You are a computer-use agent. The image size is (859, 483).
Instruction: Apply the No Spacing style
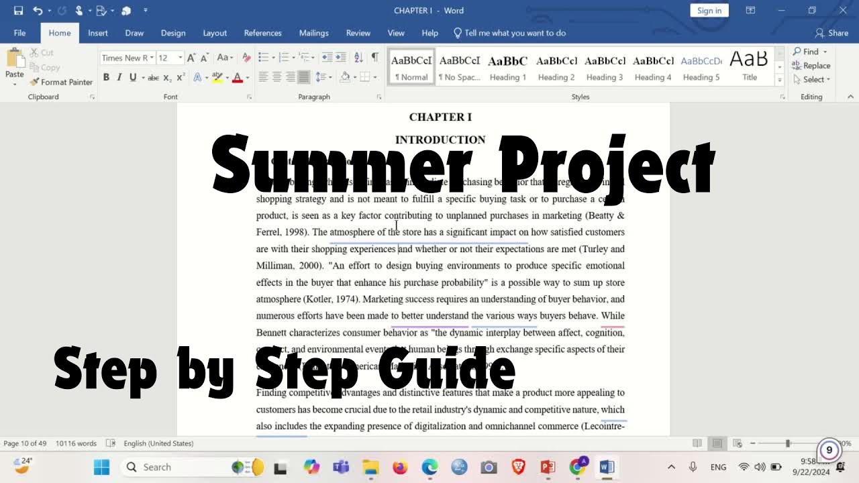[460, 67]
